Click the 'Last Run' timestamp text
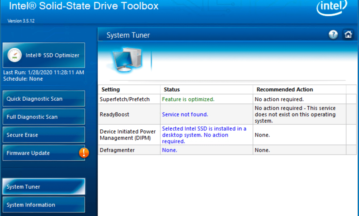 (x=43, y=72)
